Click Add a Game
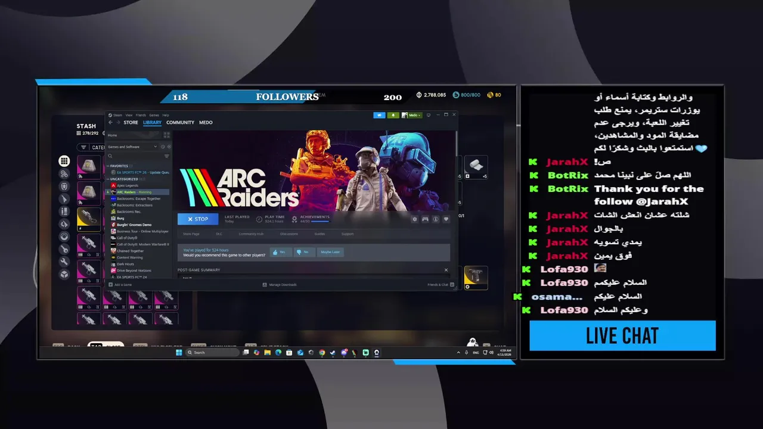Viewport: 763px width, 429px height. [120, 285]
